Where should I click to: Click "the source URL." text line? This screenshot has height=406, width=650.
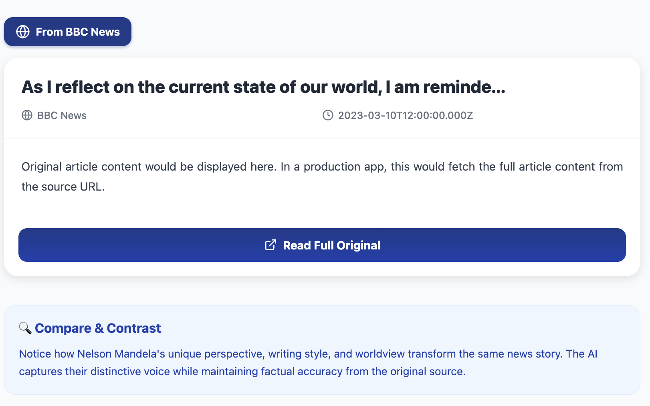63,187
